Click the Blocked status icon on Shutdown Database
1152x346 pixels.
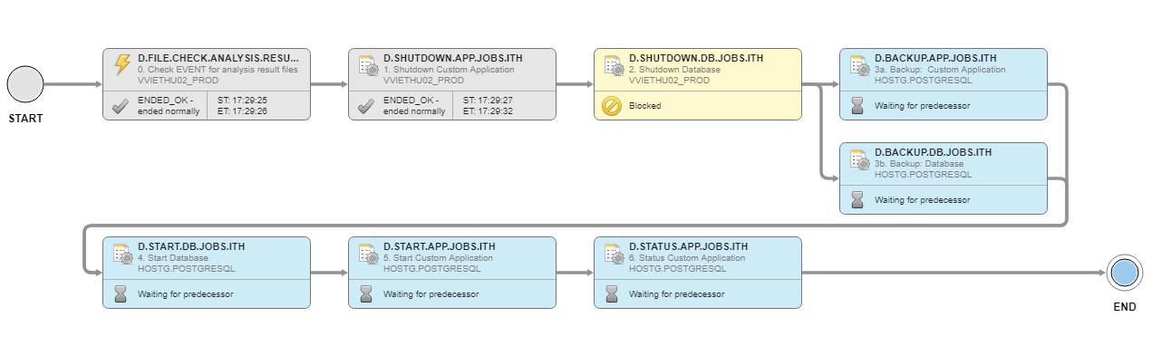pos(612,105)
